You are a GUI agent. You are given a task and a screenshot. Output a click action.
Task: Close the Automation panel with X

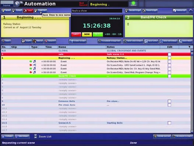[x=191, y=11]
